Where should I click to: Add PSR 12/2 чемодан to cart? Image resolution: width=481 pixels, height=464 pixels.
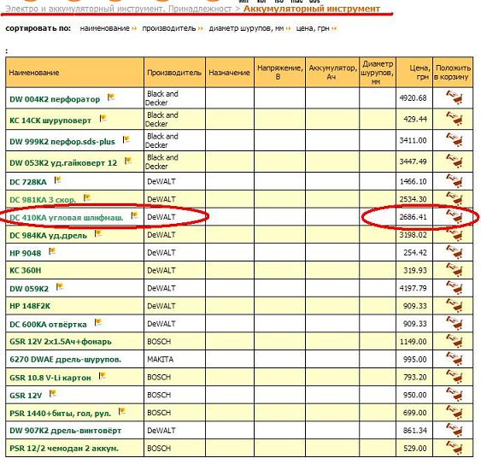click(x=454, y=448)
